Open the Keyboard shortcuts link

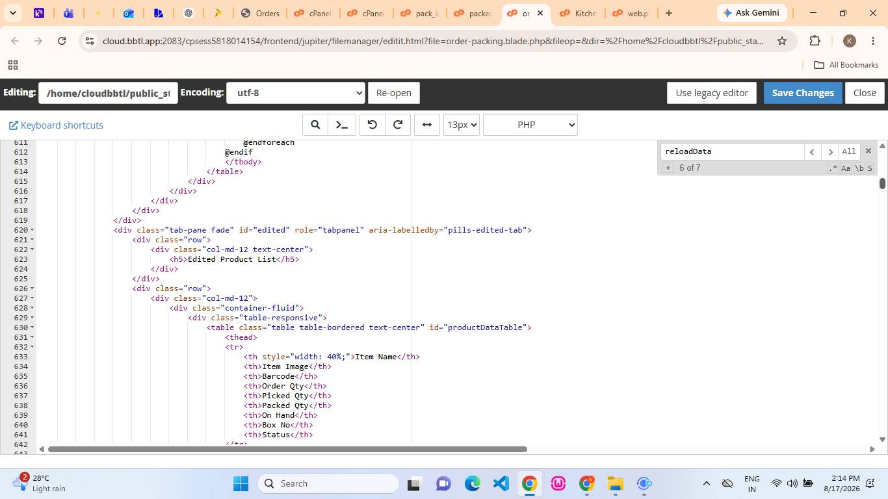coord(56,125)
